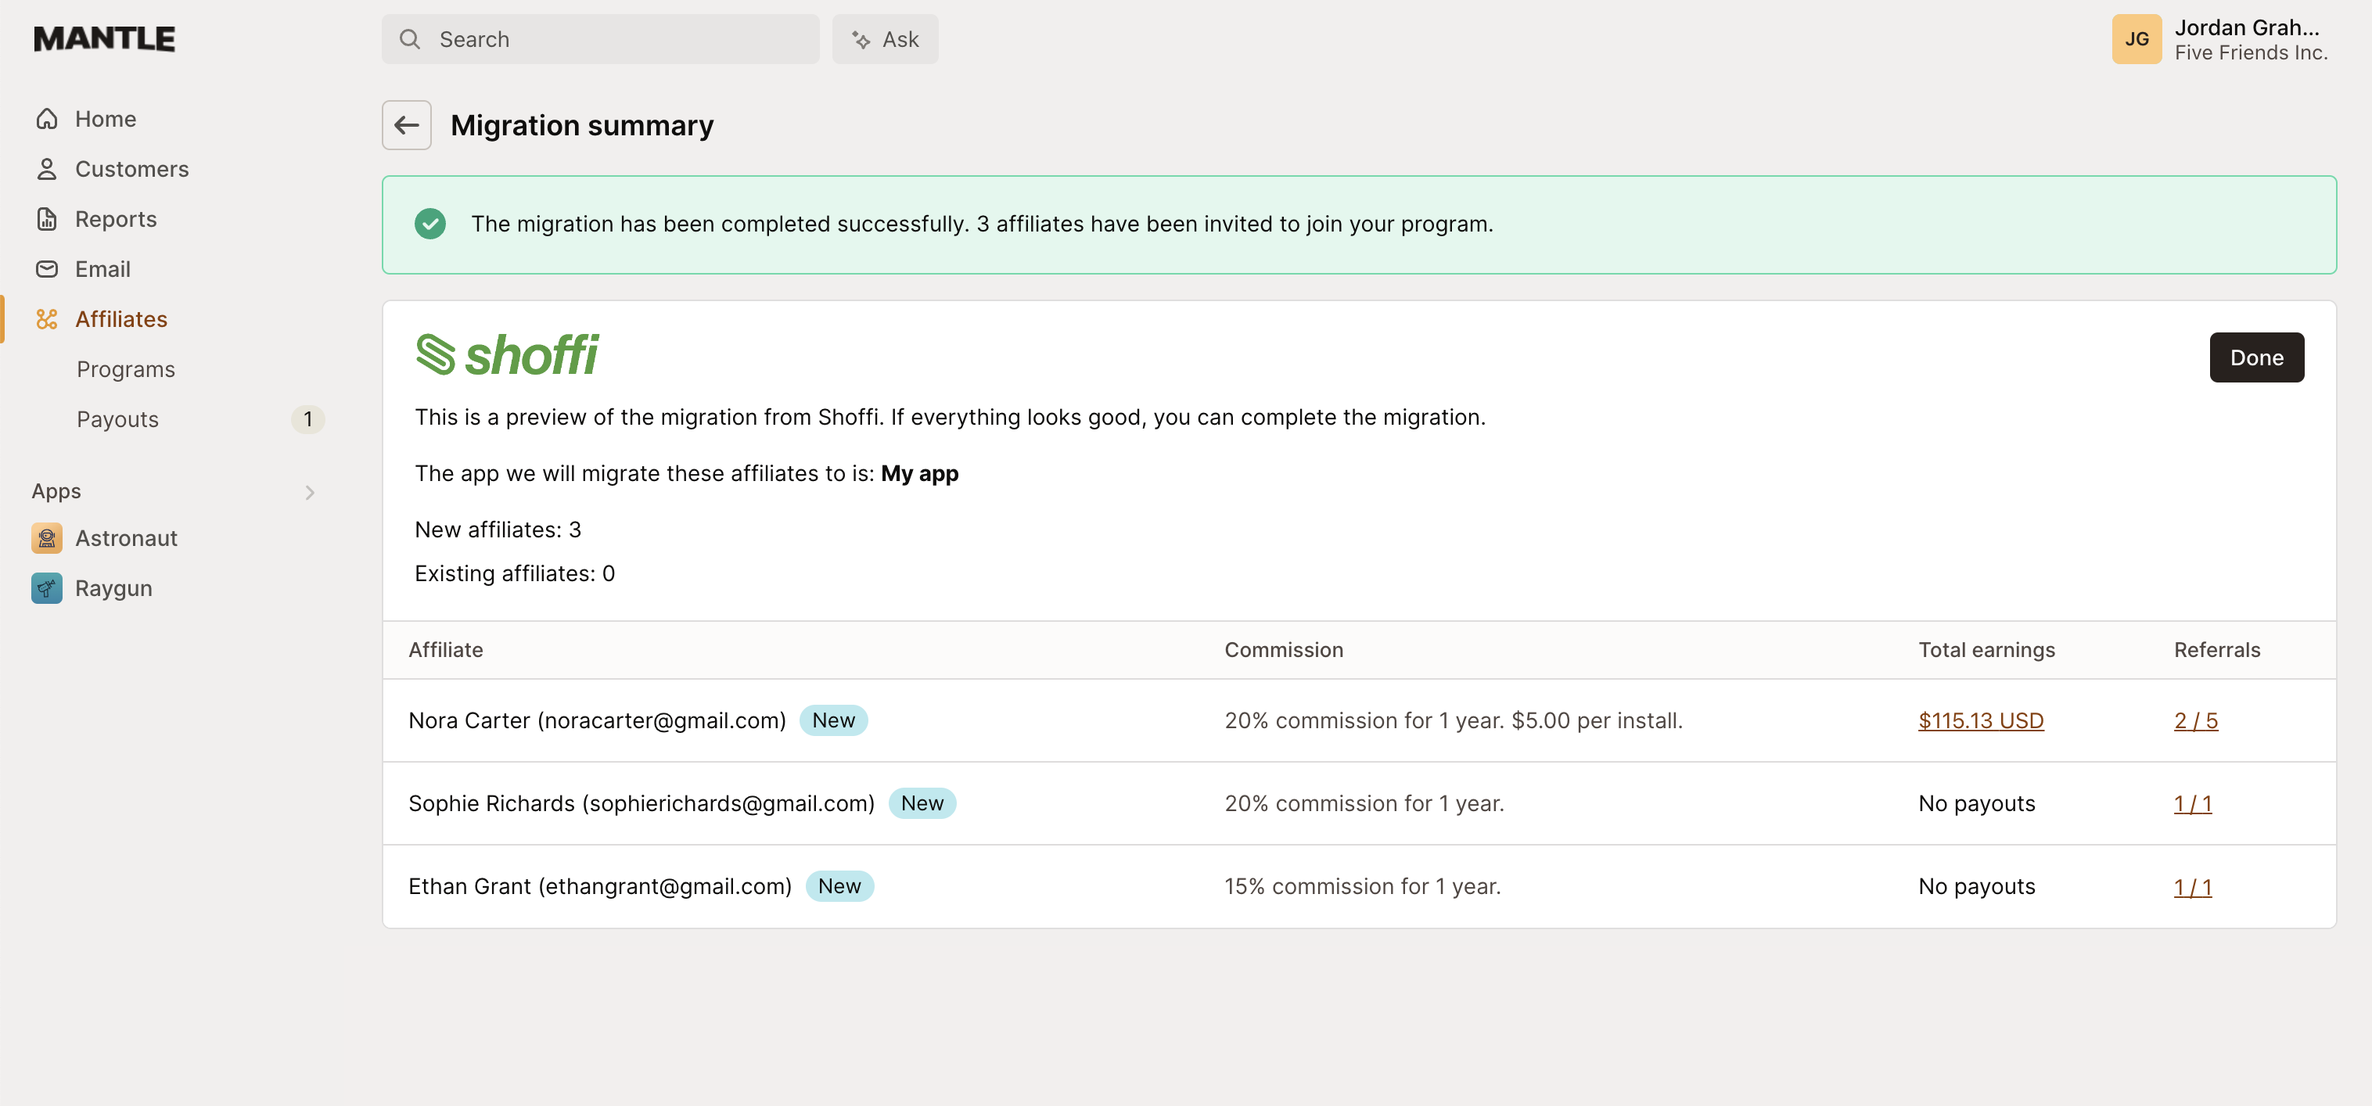Click the Done button

coord(2256,357)
